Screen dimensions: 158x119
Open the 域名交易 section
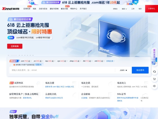(x=86, y=83)
